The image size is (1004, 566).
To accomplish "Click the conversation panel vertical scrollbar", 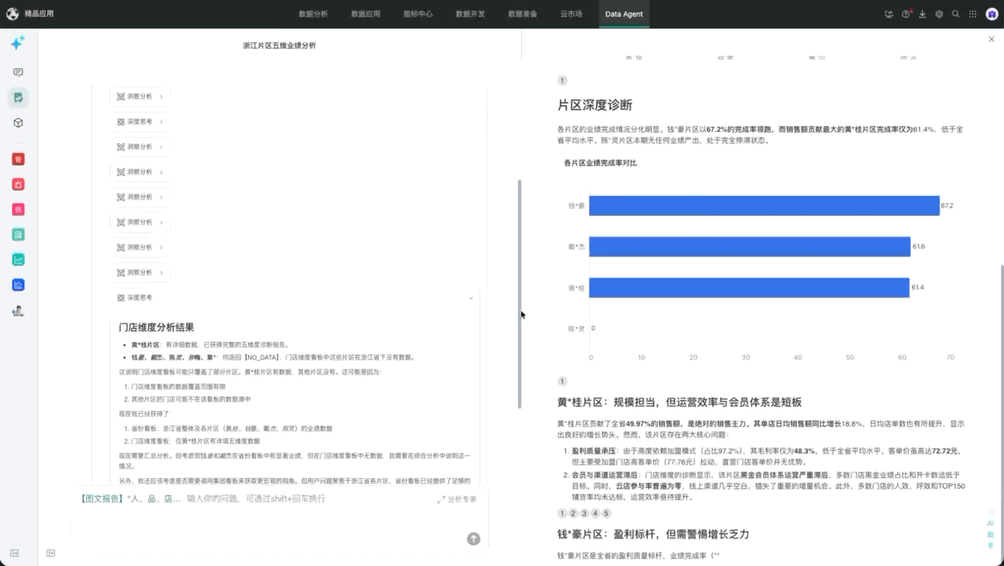I will [519, 293].
